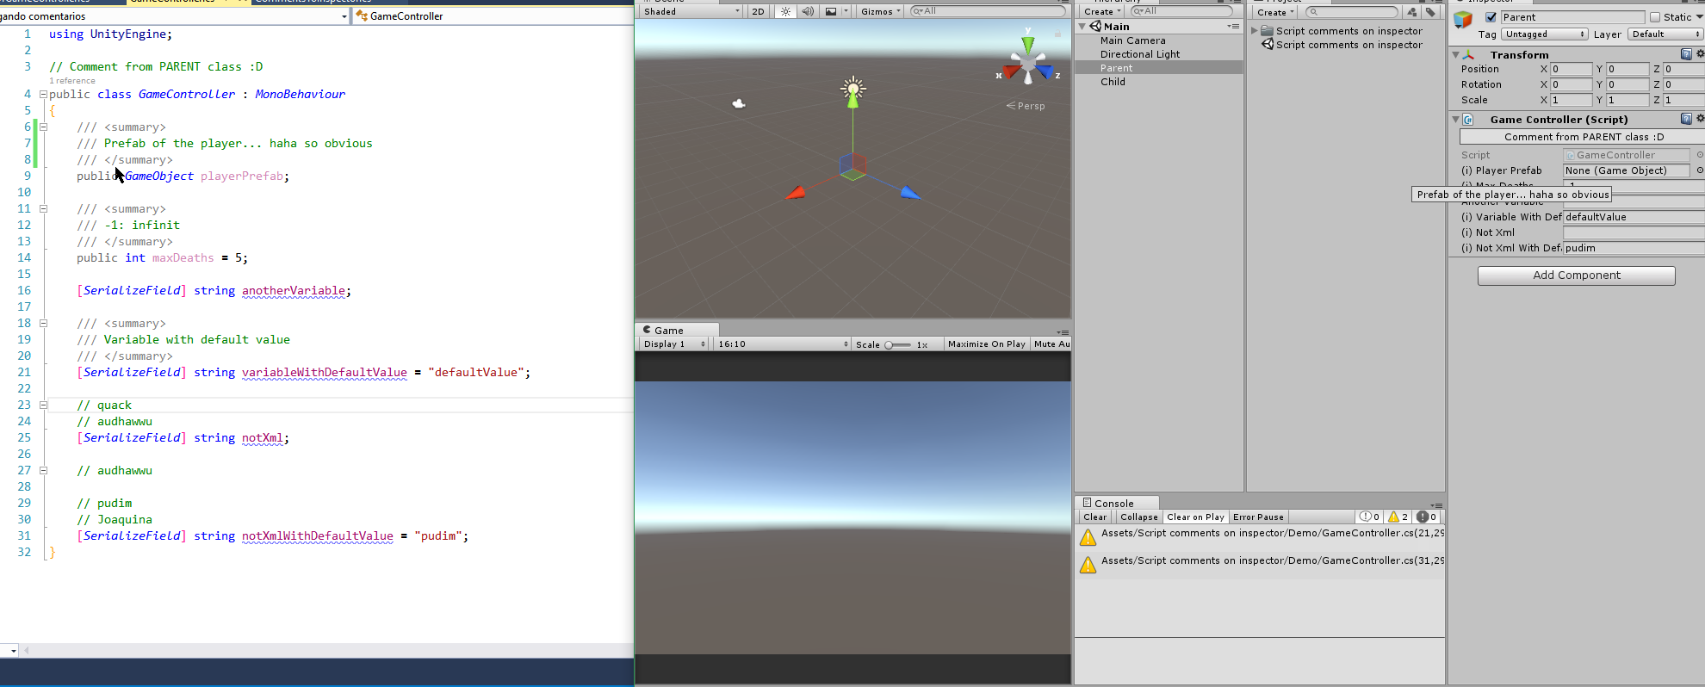Toggle Maximize On Play

[986, 343]
